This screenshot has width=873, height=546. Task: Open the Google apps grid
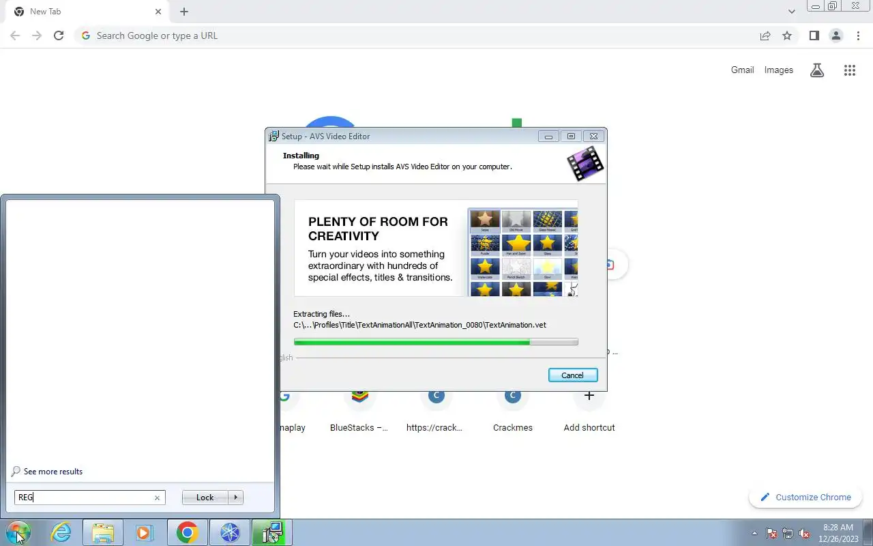click(x=849, y=70)
